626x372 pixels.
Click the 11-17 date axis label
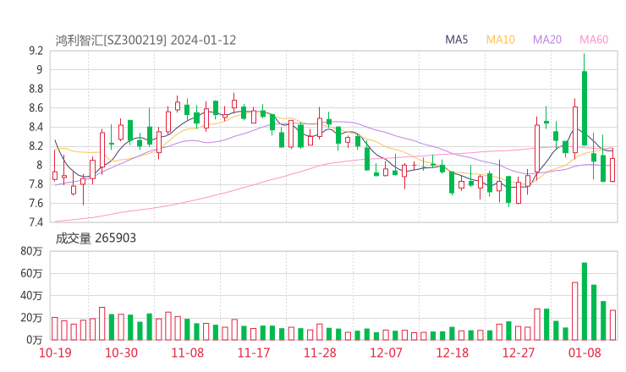(254, 353)
